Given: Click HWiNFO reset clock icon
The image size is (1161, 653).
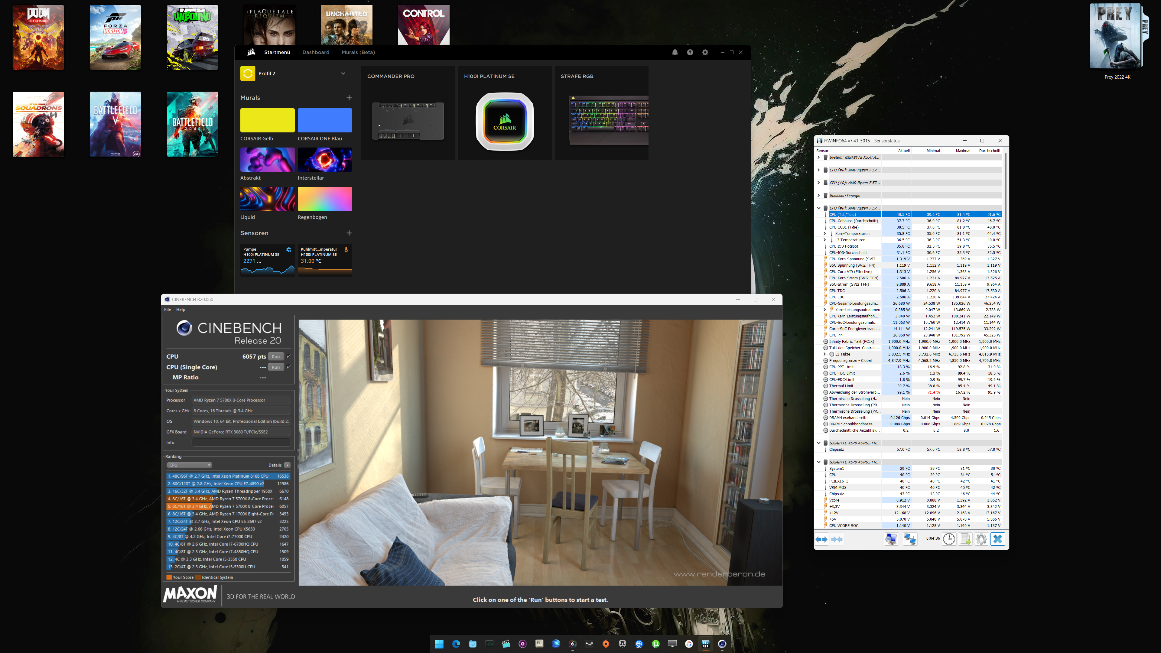Looking at the screenshot, I should 949,539.
